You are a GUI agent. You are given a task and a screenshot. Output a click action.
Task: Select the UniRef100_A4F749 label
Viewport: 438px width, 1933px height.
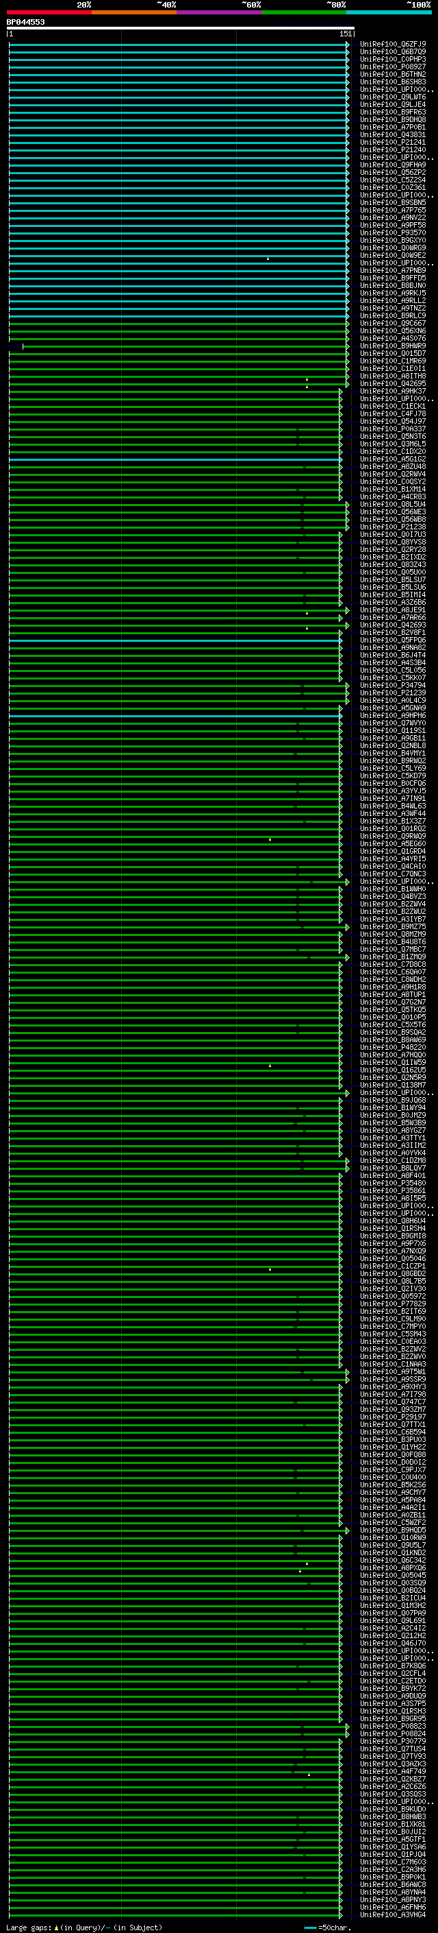pos(393,1771)
